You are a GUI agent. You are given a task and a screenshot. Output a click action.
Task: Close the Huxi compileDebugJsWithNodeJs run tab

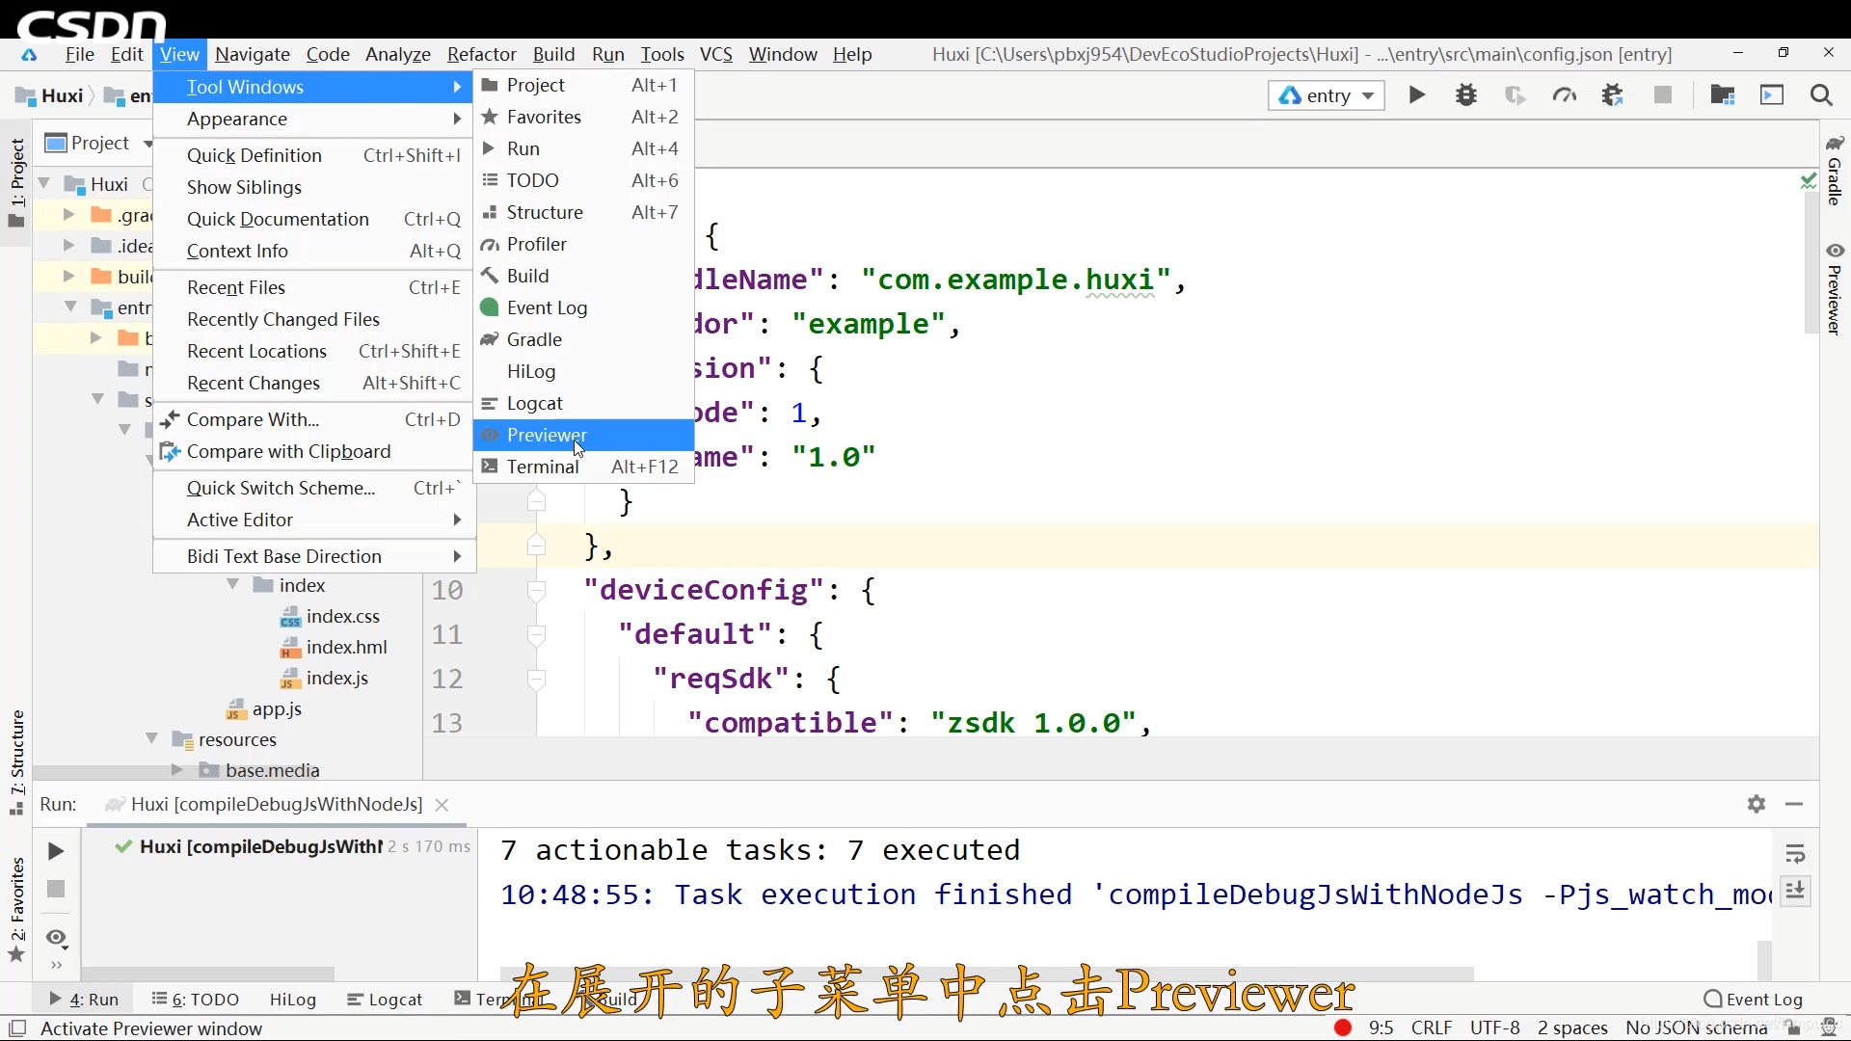pos(442,805)
